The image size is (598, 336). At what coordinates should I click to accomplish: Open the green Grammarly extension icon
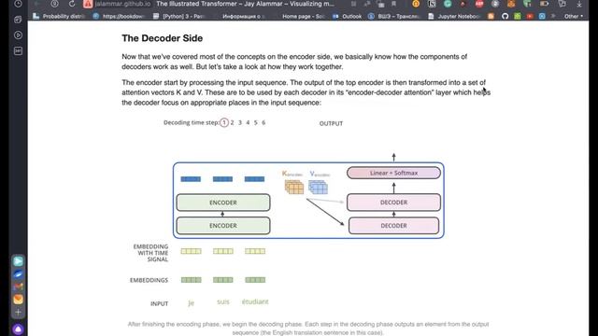448,4
